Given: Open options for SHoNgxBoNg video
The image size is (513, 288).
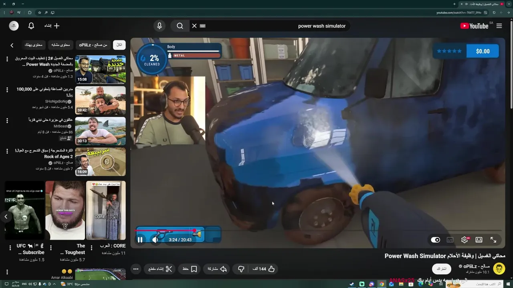Looking at the screenshot, I should click(7, 90).
